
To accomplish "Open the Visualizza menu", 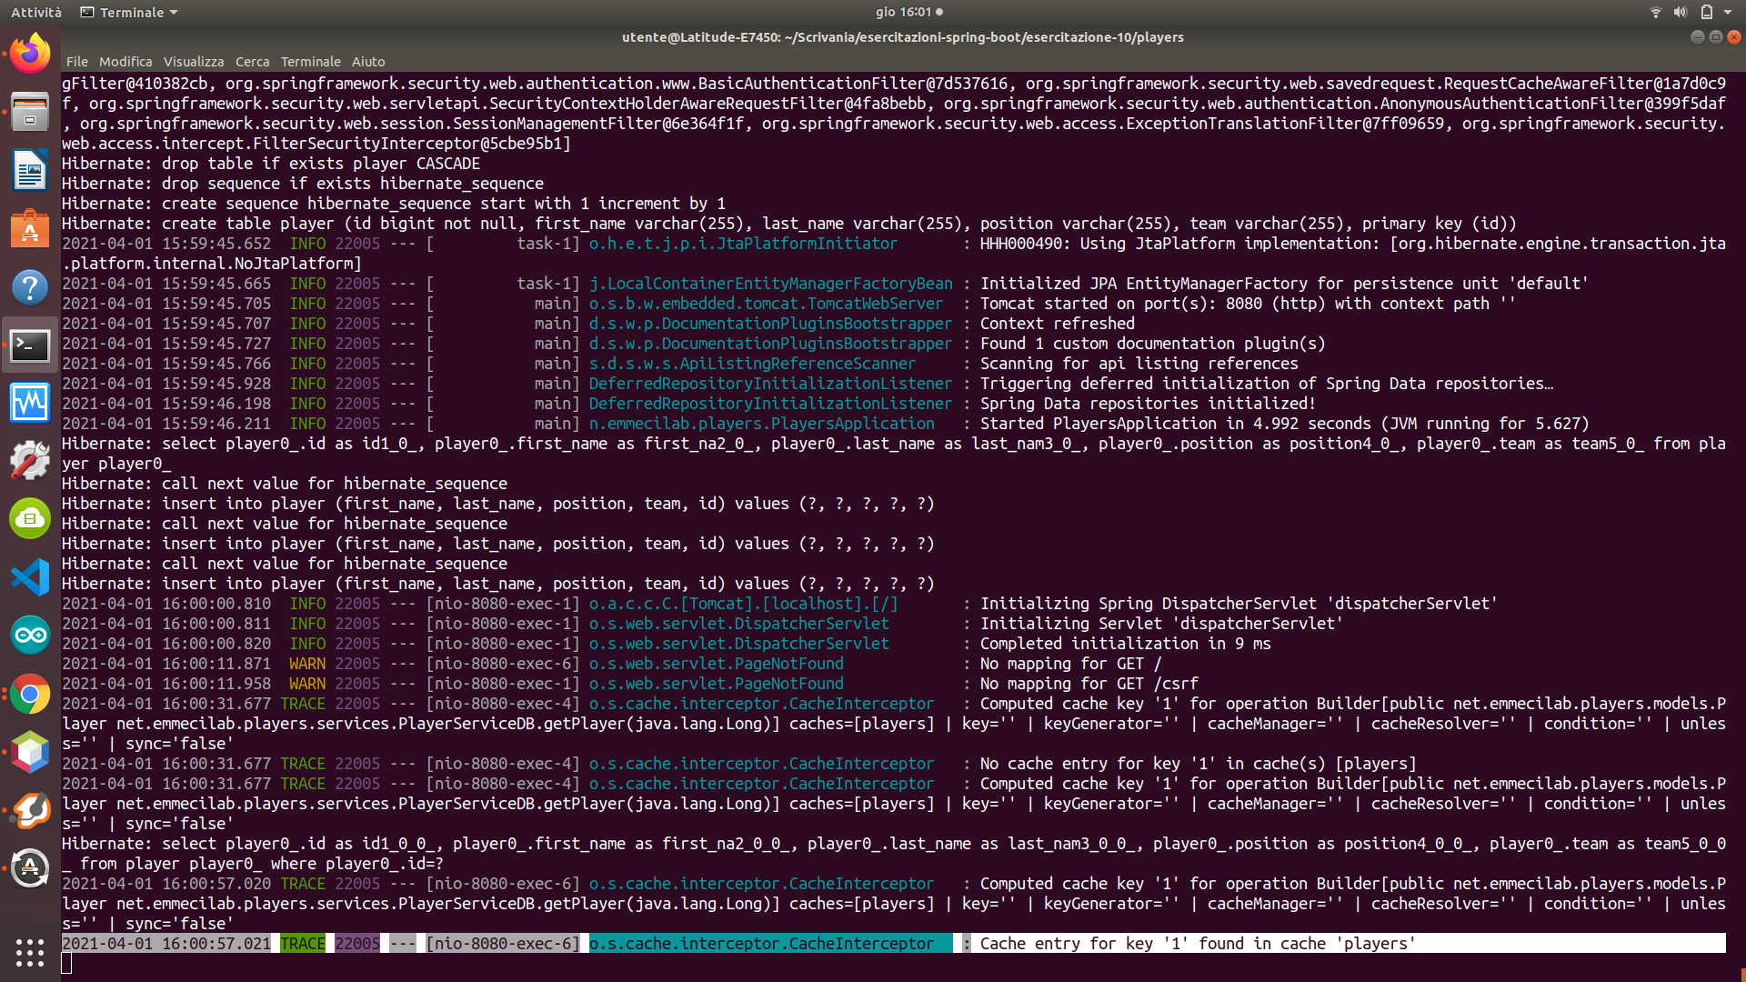I will click(x=194, y=62).
